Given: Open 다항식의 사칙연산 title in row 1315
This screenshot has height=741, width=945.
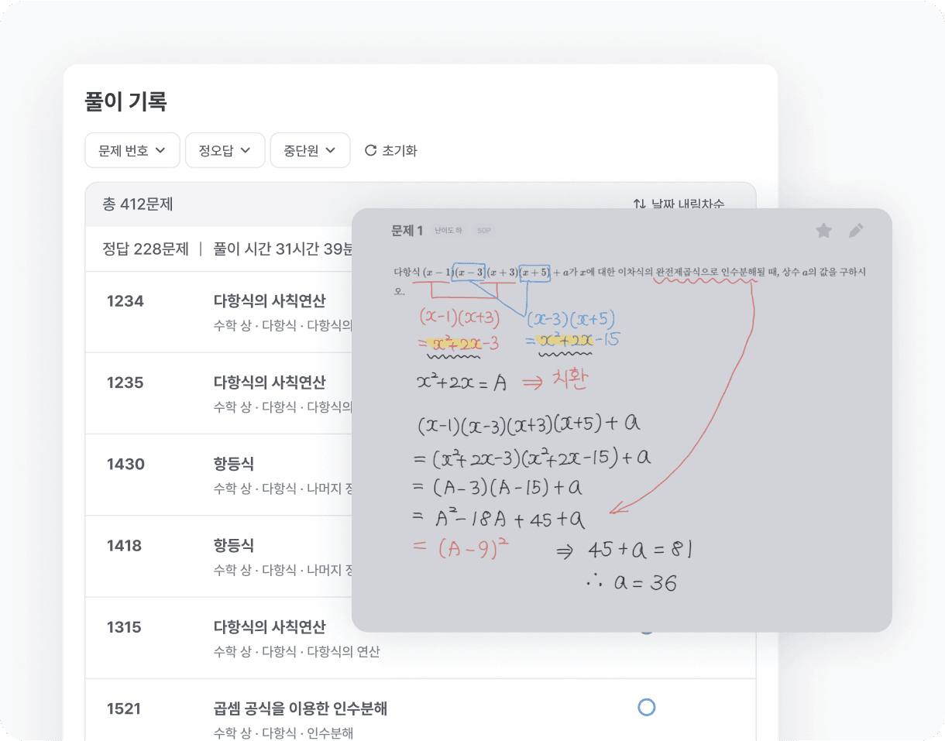Looking at the screenshot, I should [270, 626].
